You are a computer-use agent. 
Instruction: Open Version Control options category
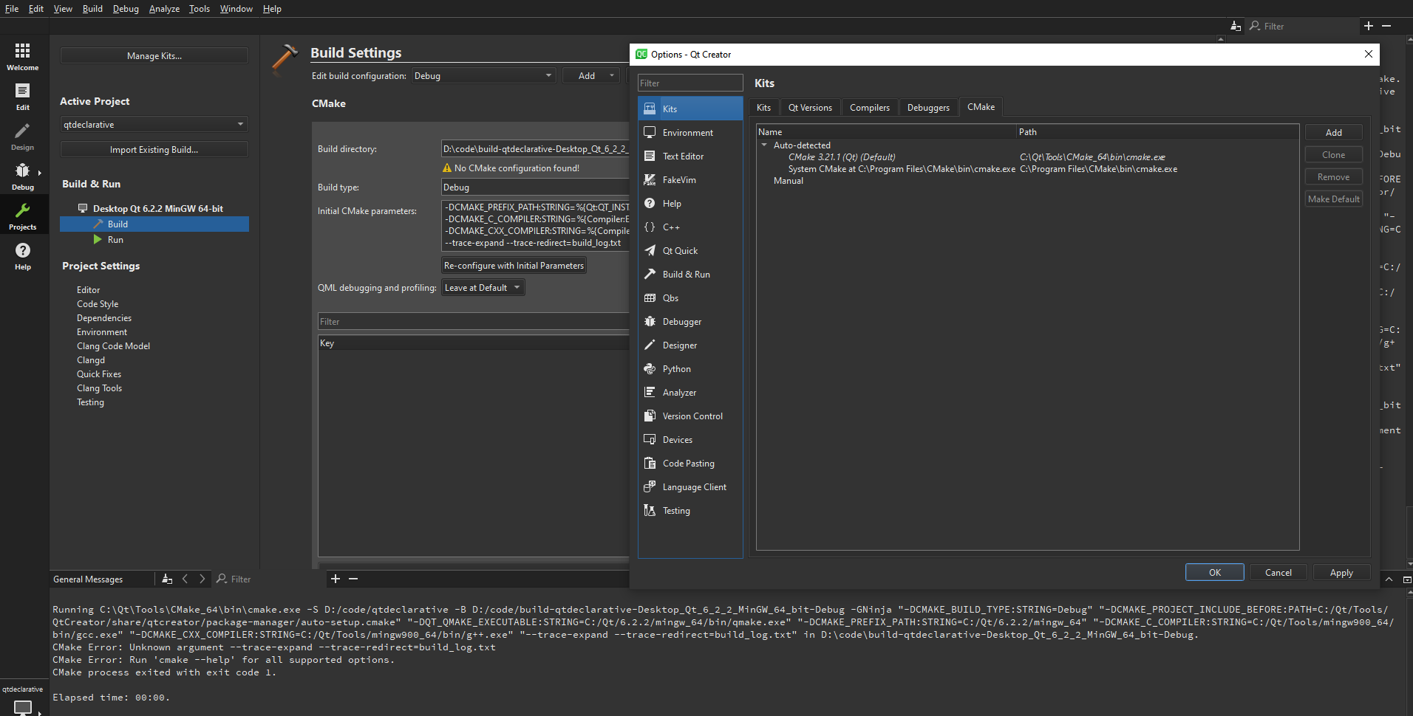pos(690,416)
